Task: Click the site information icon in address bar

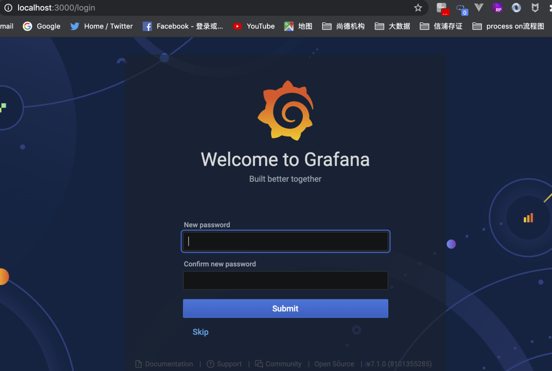Action: 8,8
